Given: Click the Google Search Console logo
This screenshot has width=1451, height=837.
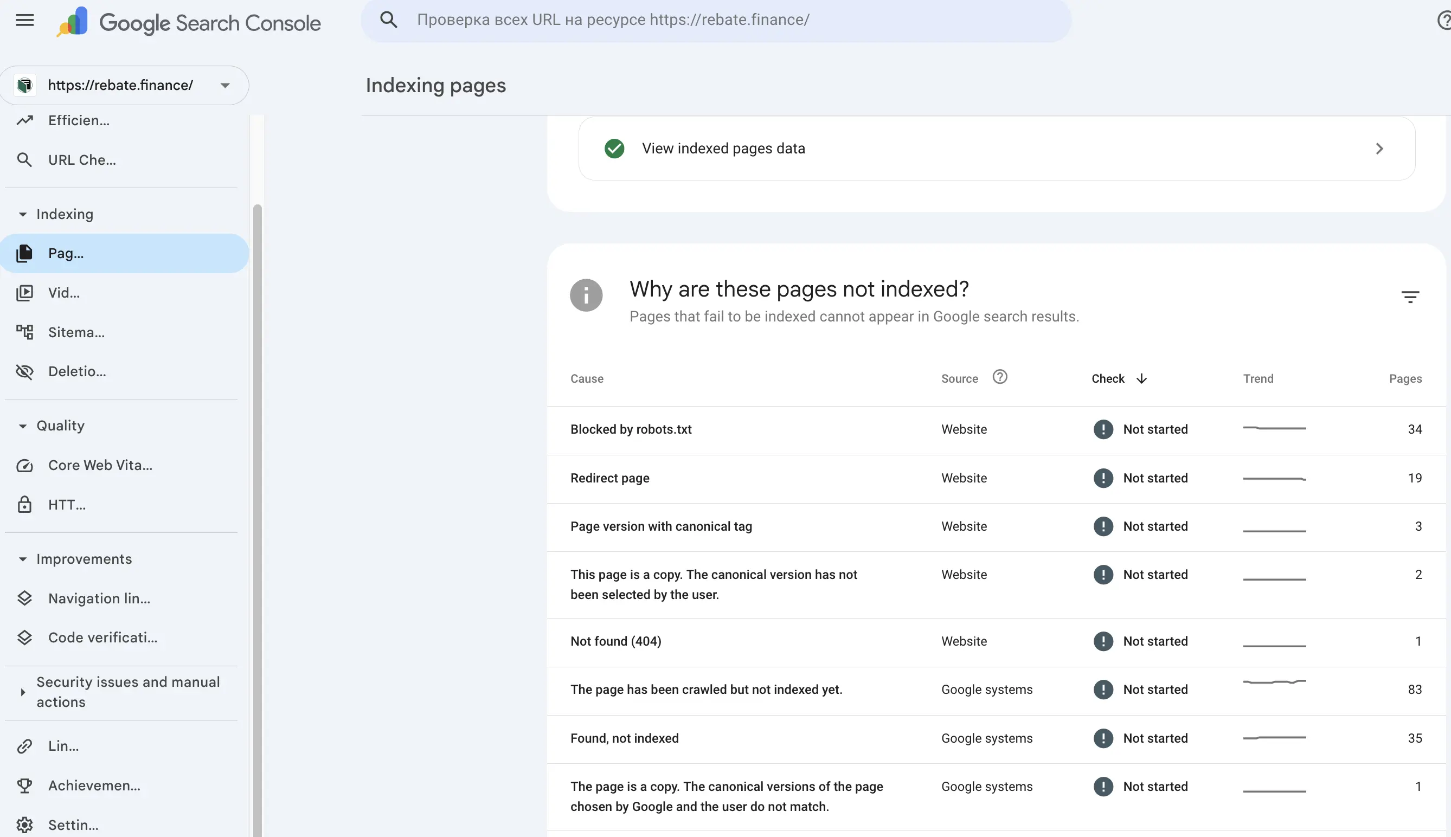Looking at the screenshot, I should click(x=190, y=22).
